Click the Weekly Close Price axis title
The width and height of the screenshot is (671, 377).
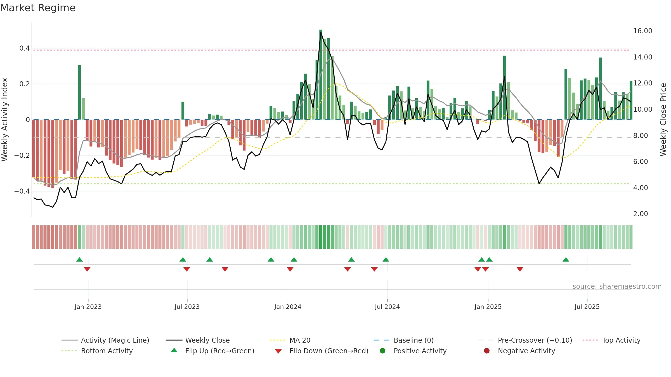pyautogui.click(x=663, y=120)
